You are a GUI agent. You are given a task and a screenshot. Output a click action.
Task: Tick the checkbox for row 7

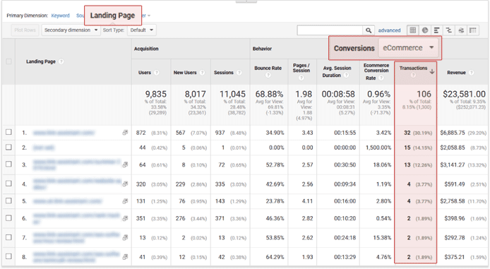tap(8, 237)
